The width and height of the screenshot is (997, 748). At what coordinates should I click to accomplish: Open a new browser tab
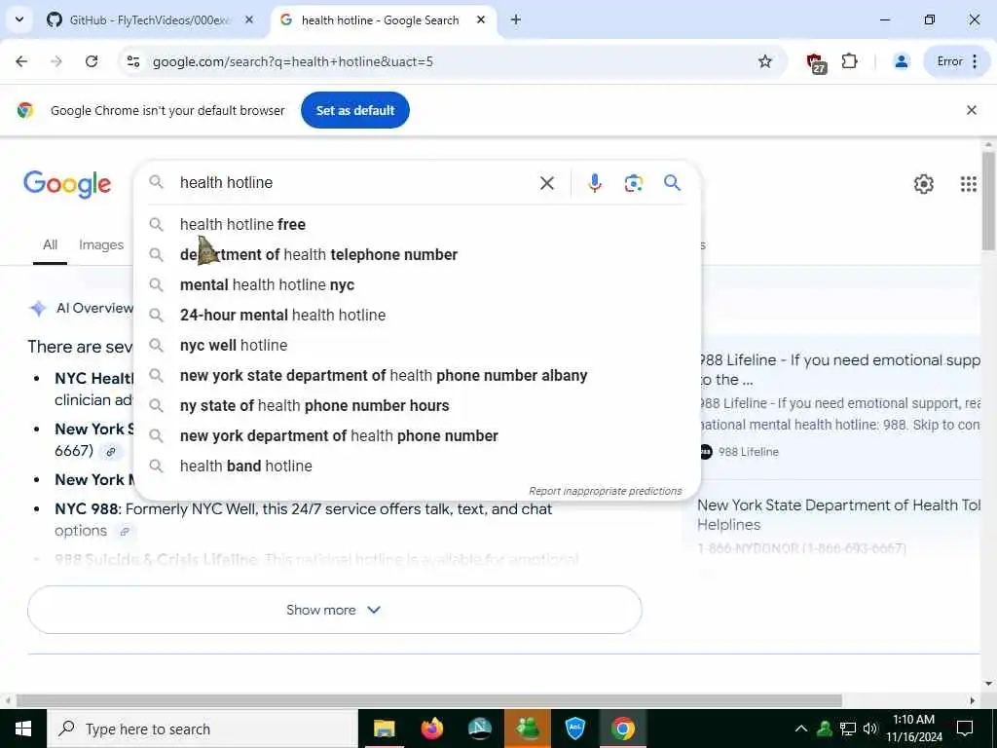click(516, 20)
